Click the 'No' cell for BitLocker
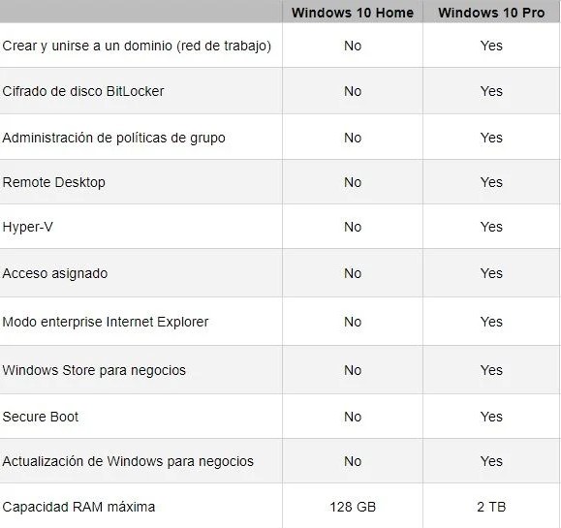 (353, 91)
